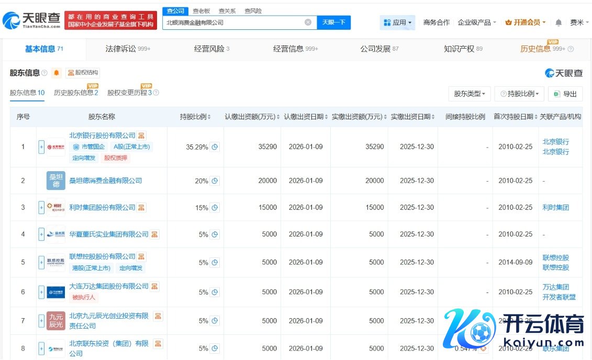Click the company name search field
This screenshot has height=360, width=592.
click(x=233, y=22)
